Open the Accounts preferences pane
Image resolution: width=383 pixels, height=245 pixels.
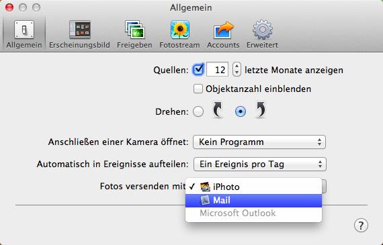(223, 34)
